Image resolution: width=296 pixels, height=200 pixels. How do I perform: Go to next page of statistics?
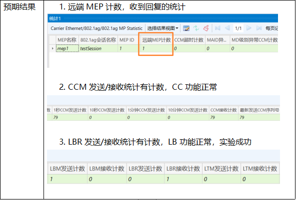click(249, 28)
